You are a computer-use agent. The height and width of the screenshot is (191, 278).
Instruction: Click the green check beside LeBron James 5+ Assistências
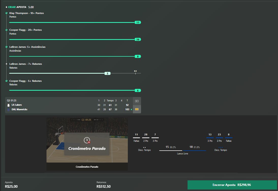pos(7,47)
